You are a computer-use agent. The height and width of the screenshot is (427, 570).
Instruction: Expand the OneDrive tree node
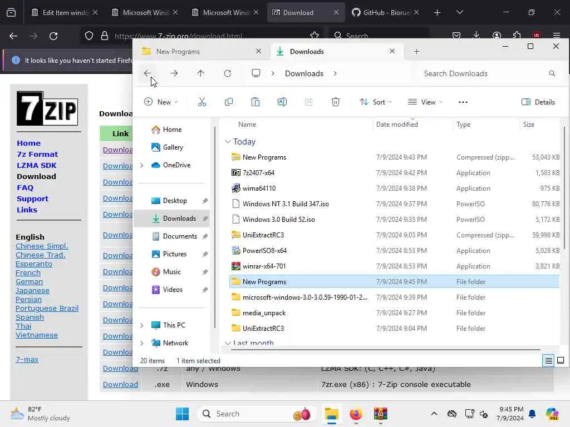(142, 165)
